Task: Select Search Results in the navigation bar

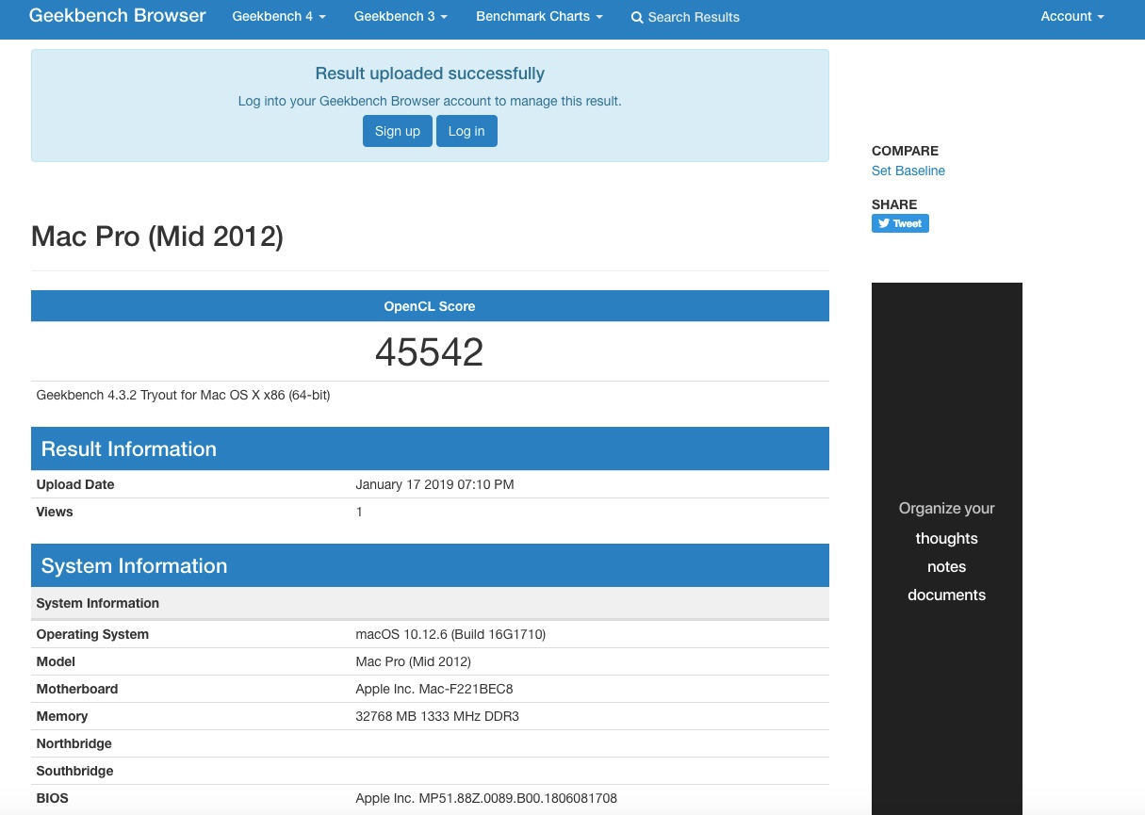Action: click(x=693, y=17)
